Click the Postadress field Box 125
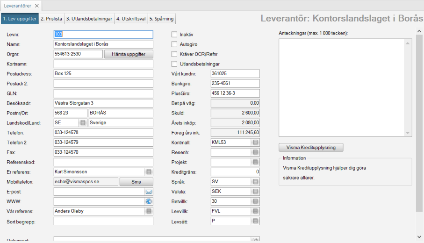The image size is (424, 243). click(x=103, y=73)
